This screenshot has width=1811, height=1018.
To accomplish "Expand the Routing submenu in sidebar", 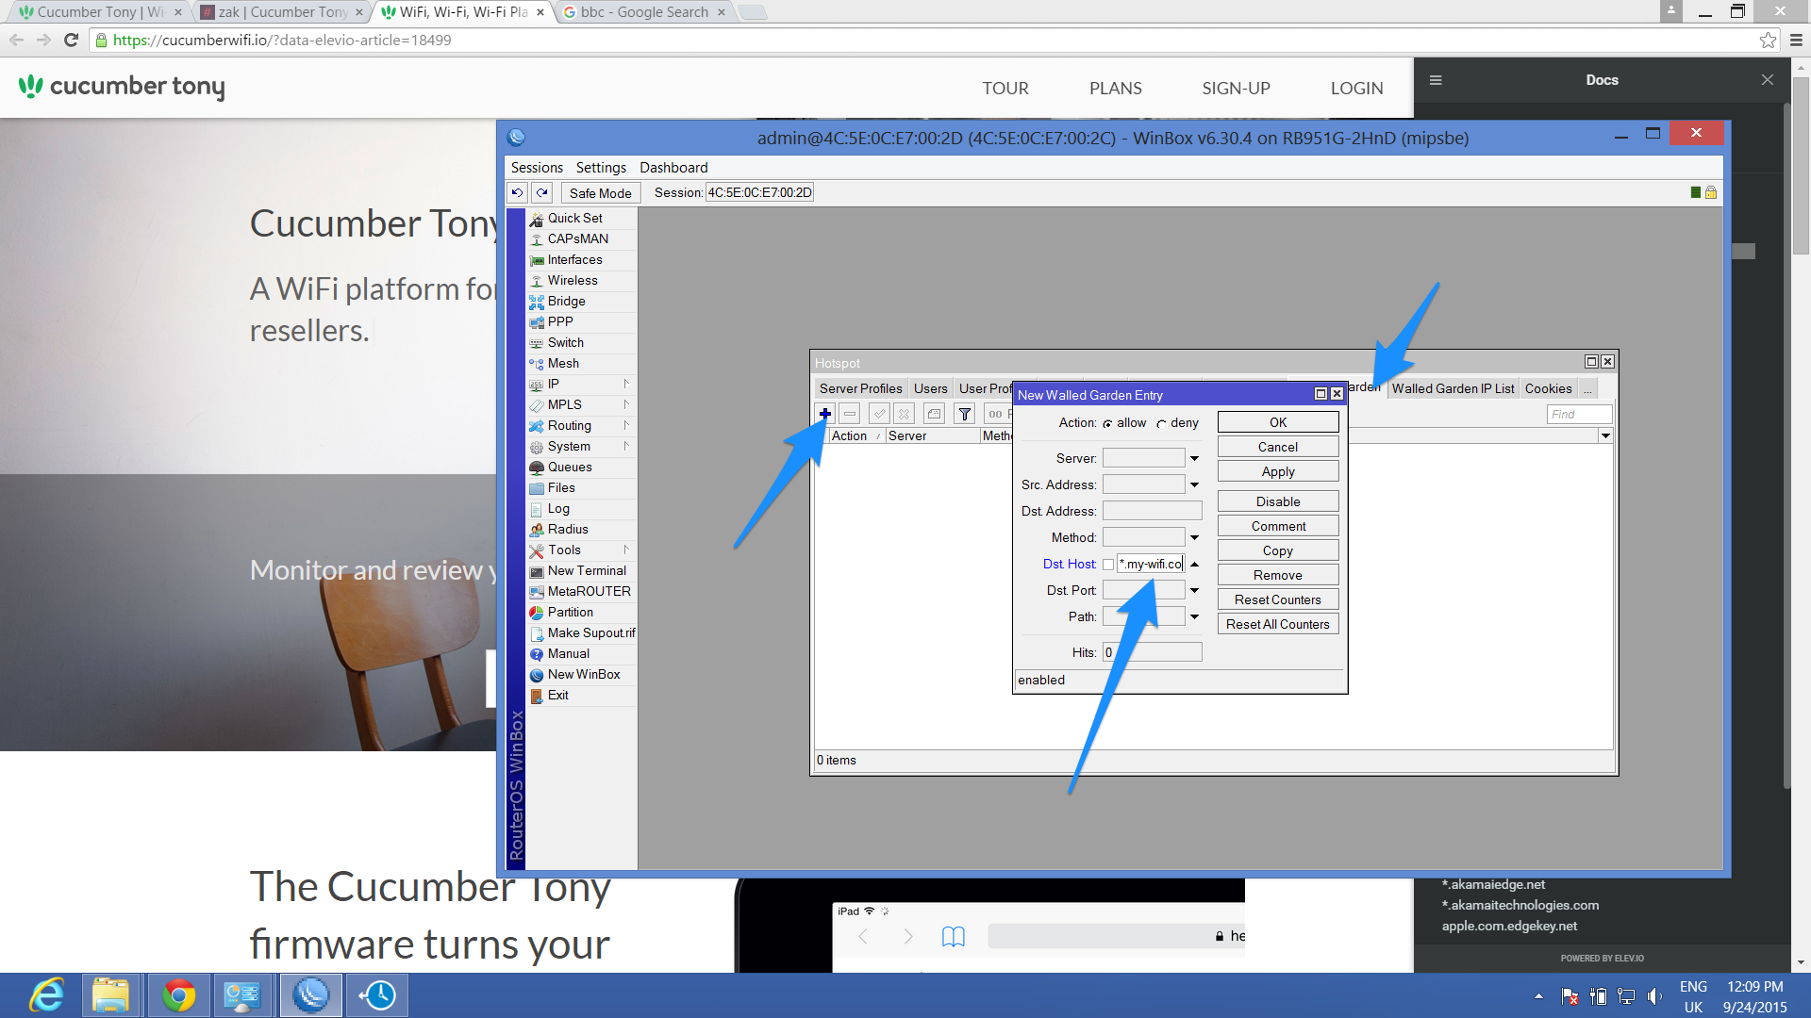I will click(626, 425).
